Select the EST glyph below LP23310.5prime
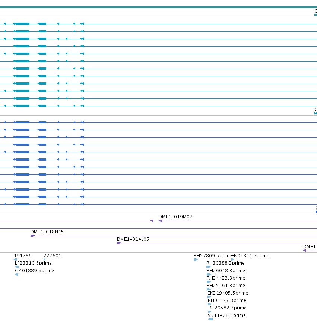 point(17,267)
